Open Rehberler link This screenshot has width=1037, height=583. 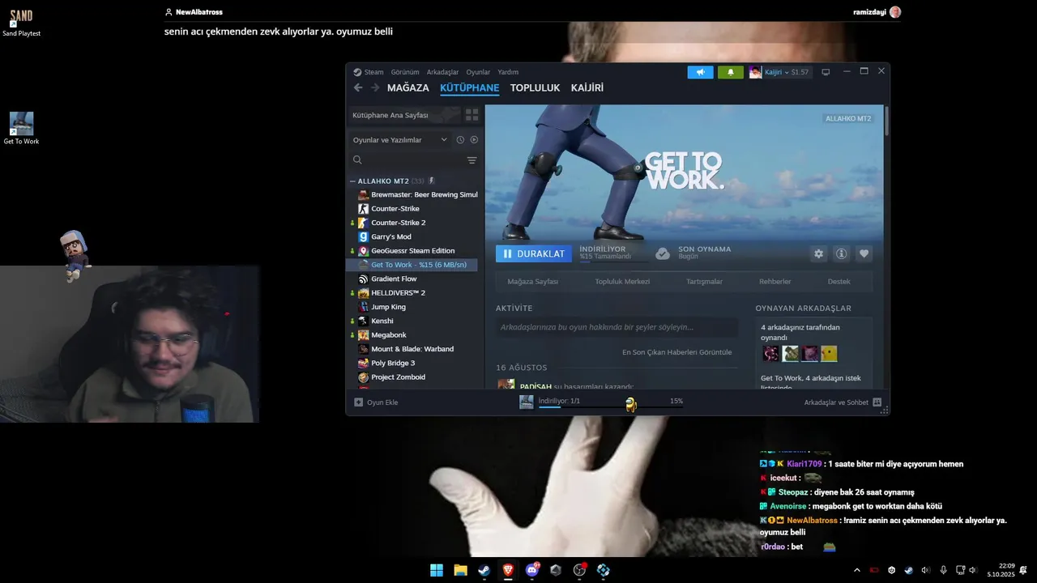point(775,282)
